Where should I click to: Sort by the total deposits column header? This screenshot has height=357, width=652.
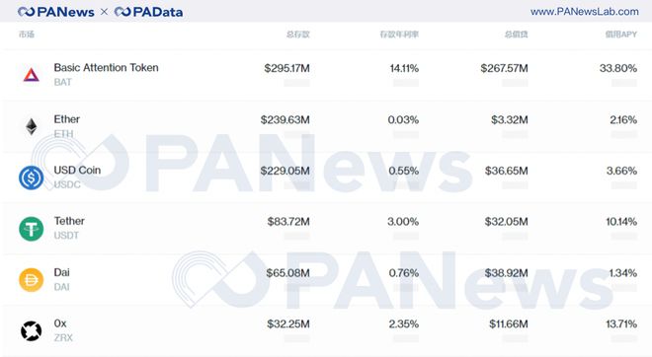point(297,35)
